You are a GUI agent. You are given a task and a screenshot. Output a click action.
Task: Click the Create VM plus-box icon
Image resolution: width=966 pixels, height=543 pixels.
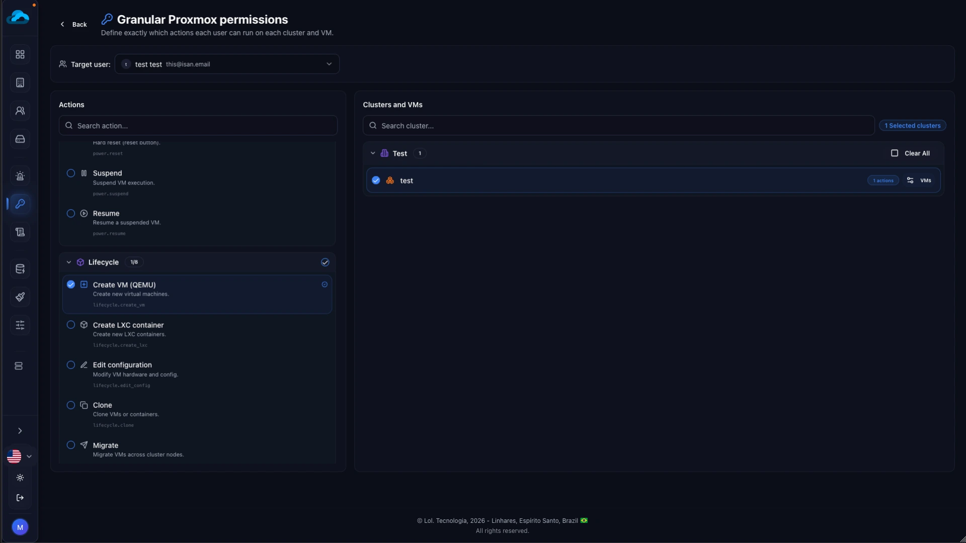tap(84, 285)
